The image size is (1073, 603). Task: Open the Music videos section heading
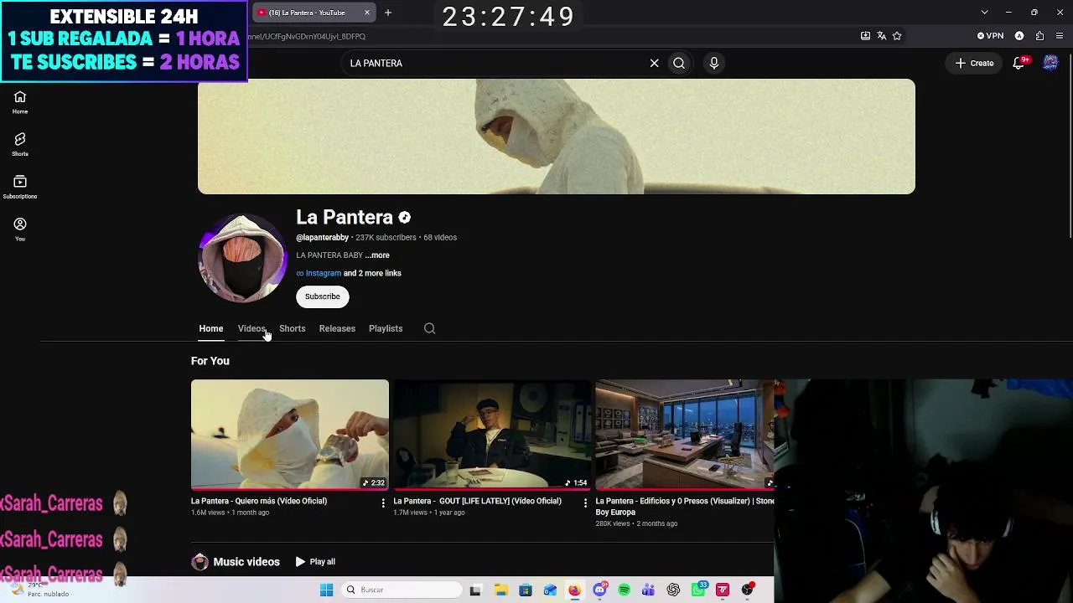pos(246,562)
